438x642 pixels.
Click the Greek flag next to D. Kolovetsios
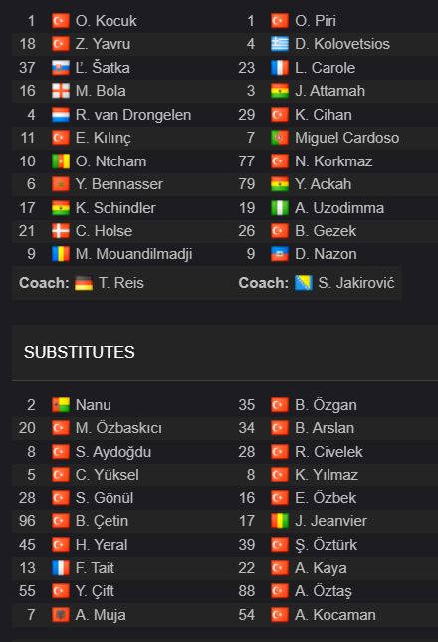(x=280, y=44)
